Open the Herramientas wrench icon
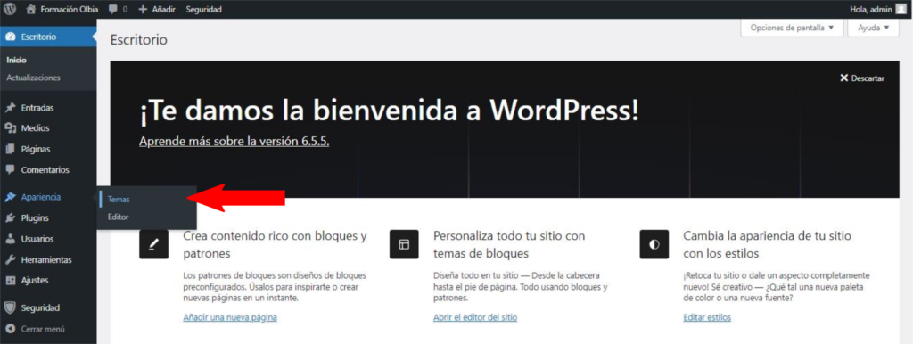Viewport: 913px width, 344px height. [10, 259]
